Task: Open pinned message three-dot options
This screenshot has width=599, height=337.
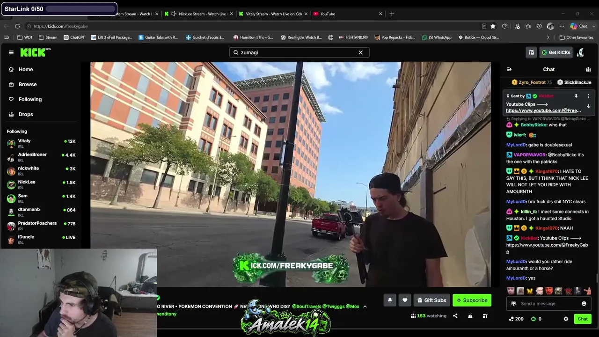Action: pyautogui.click(x=589, y=96)
